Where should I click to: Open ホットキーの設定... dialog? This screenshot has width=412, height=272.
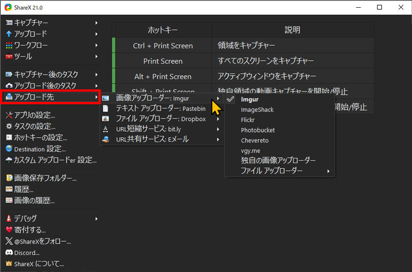point(41,137)
